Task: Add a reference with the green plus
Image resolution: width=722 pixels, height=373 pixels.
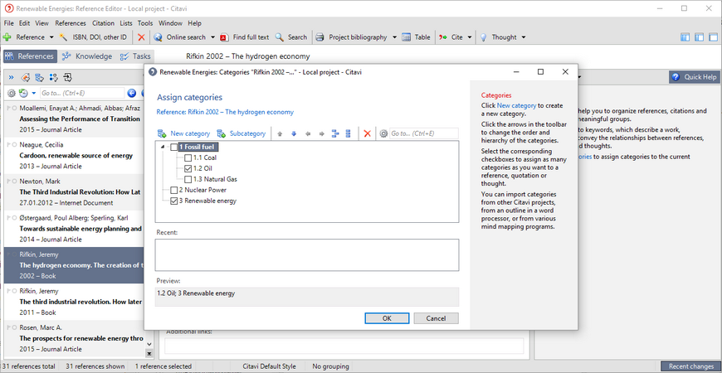Action: [x=7, y=37]
